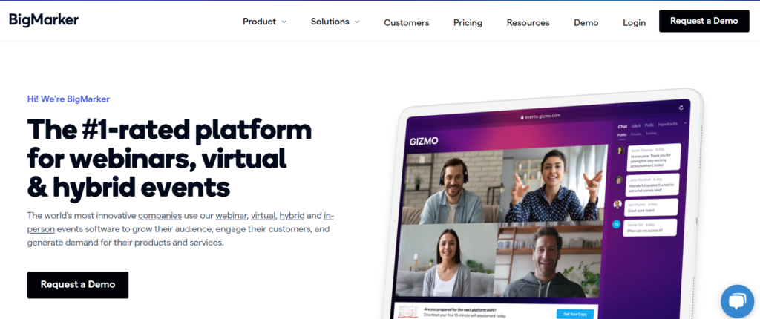The width and height of the screenshot is (760, 319).
Task: Open the live chat bubble icon
Action: point(737,301)
